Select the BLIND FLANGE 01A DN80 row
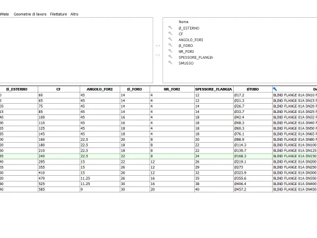 tap(158, 139)
